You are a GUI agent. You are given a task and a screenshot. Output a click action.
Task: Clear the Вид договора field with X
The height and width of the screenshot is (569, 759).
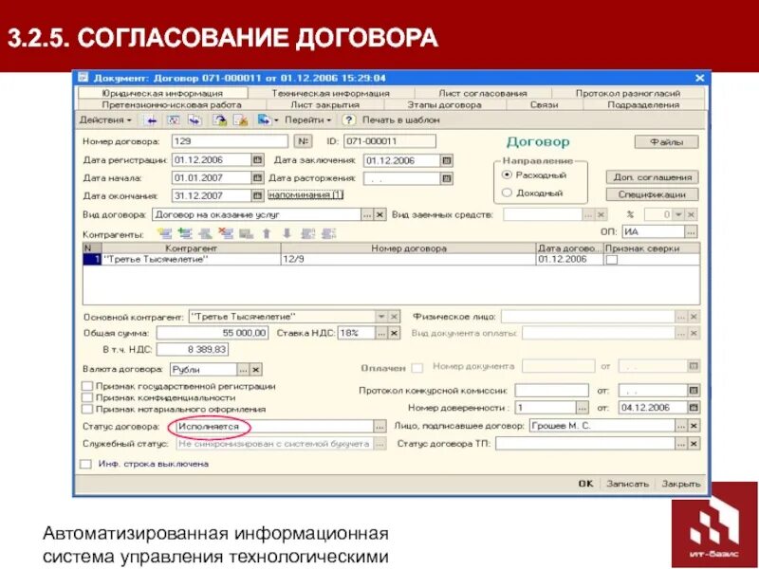(x=380, y=214)
